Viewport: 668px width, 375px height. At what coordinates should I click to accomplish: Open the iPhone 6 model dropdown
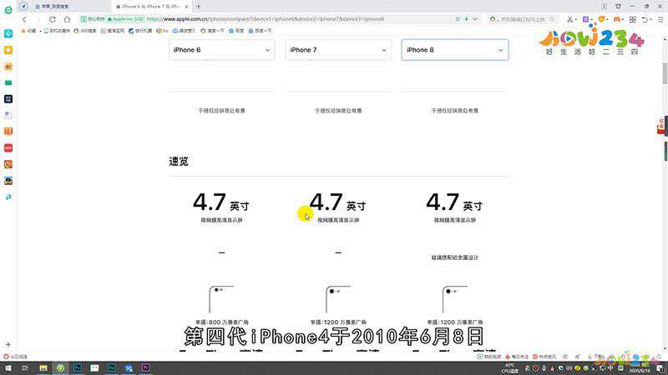pos(221,50)
